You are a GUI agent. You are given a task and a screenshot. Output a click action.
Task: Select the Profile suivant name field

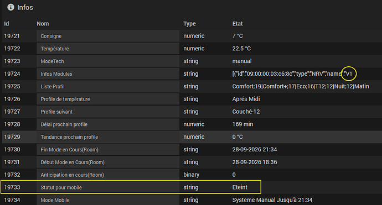(108, 112)
